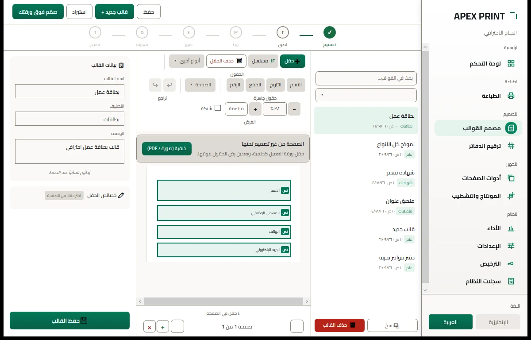Select template نموذج كل الأنواع

pyautogui.click(x=366, y=149)
